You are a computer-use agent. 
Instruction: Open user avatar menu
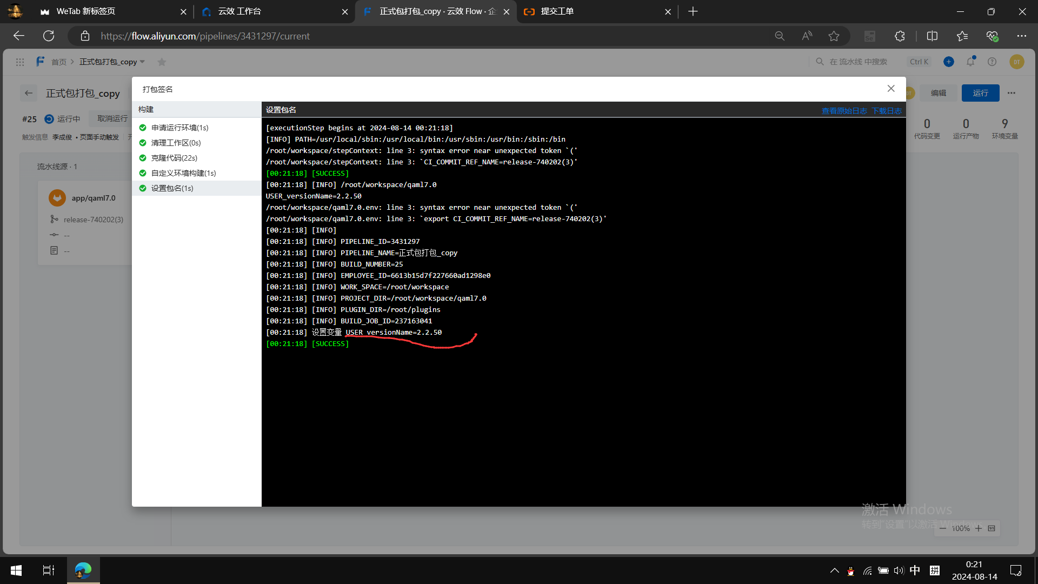tap(1017, 62)
